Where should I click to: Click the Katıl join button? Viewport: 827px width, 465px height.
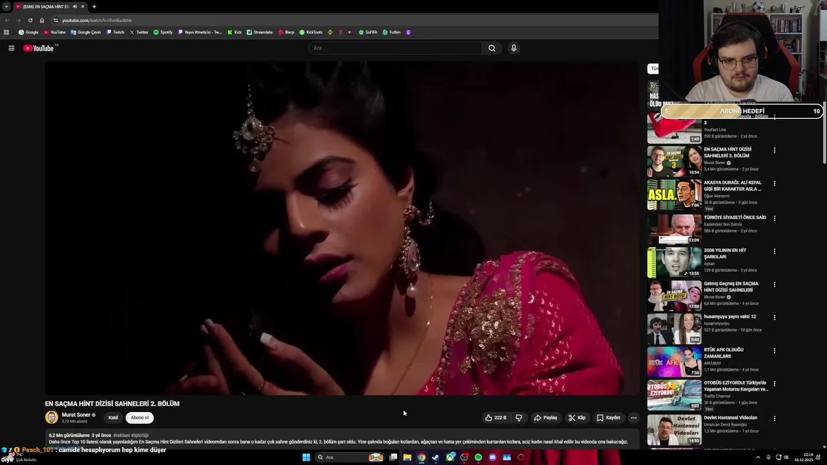tap(113, 418)
